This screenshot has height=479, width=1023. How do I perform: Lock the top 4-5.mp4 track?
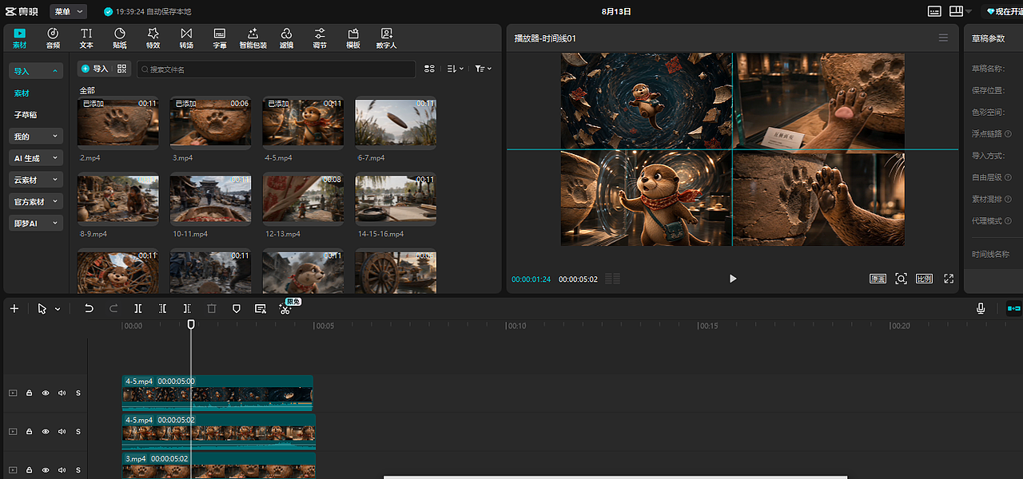point(29,393)
